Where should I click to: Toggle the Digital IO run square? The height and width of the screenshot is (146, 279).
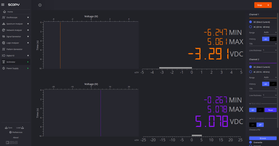(x=28, y=56)
